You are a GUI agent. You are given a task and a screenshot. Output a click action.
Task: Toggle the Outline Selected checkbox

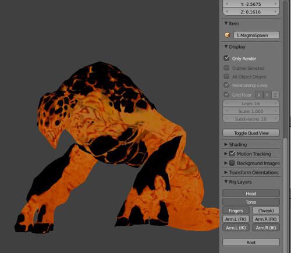point(226,68)
